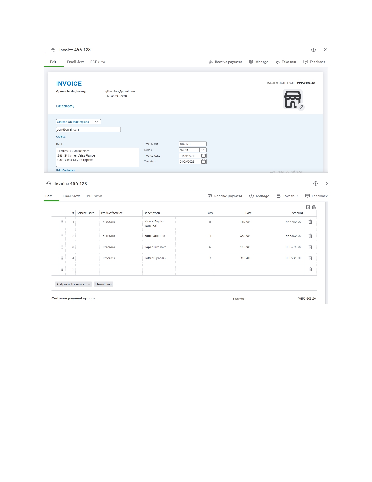Delete line 3 Paper Trimmers

310,247
